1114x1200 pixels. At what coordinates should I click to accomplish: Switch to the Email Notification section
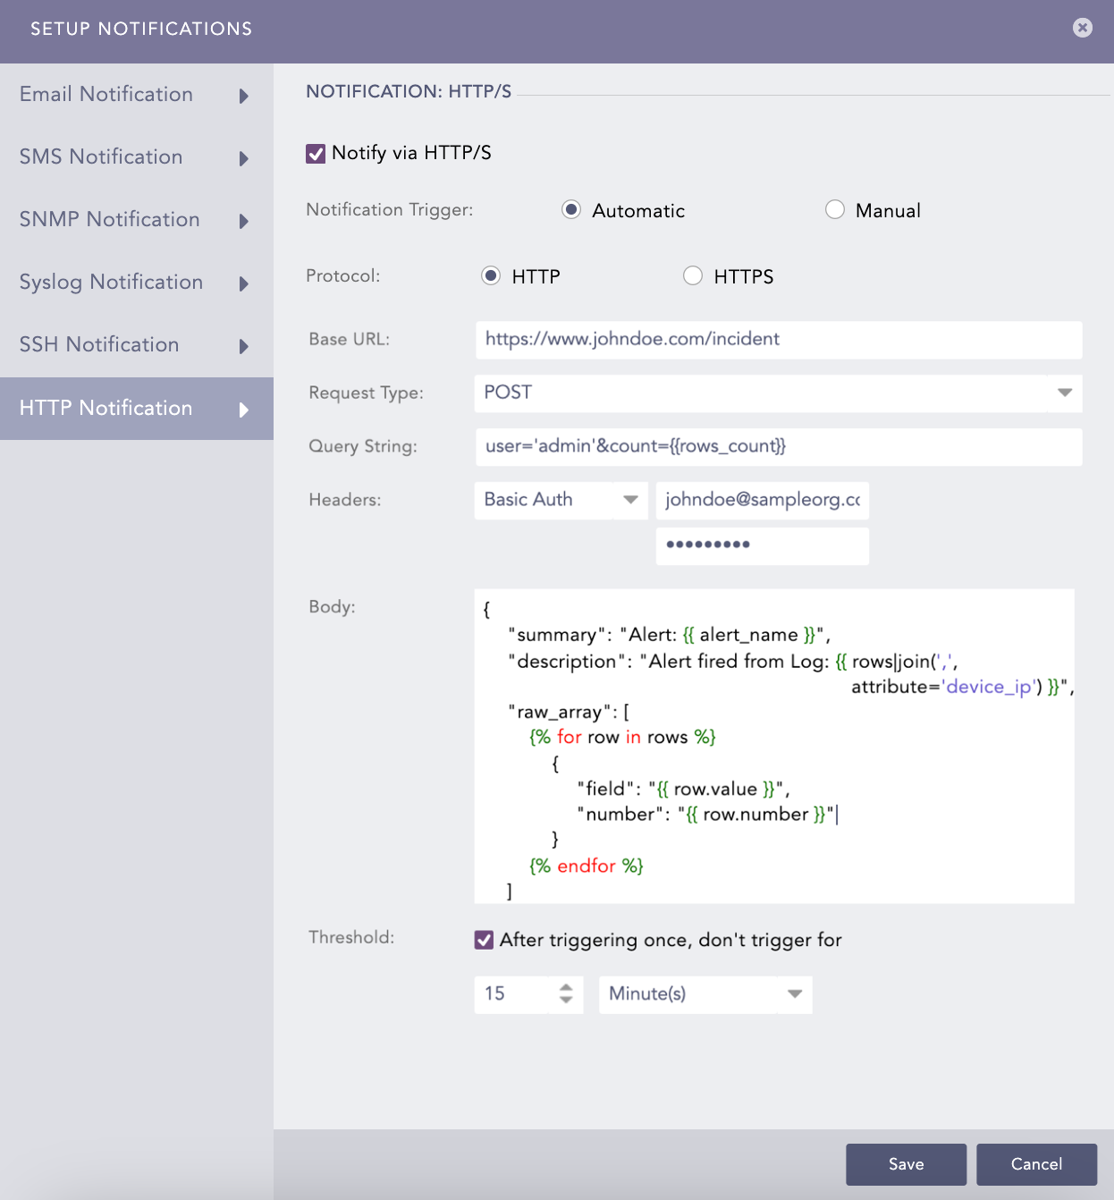click(105, 95)
